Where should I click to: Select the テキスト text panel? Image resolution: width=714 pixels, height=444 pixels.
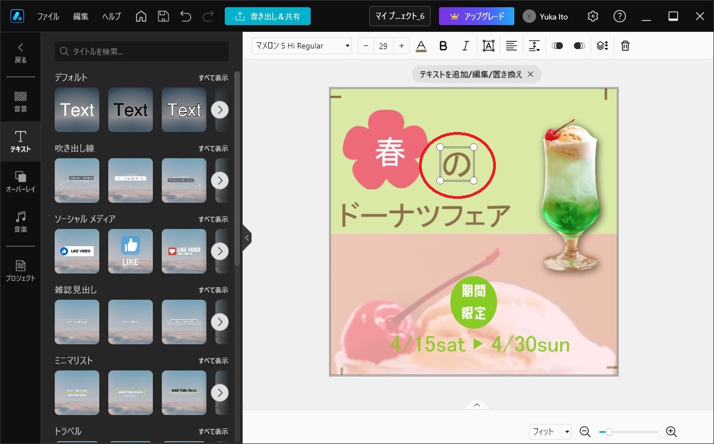[21, 142]
